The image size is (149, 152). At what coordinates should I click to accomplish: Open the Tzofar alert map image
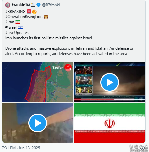(x=38, y=82)
